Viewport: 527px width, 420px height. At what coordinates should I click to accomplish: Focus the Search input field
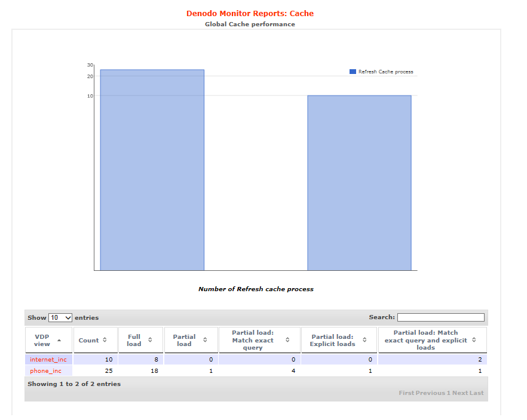440,317
